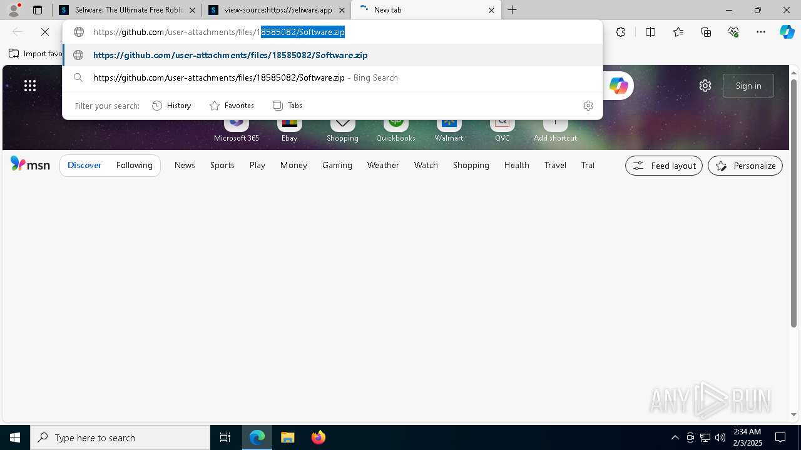801x450 pixels.
Task: Open the Sports category
Action: (x=222, y=165)
